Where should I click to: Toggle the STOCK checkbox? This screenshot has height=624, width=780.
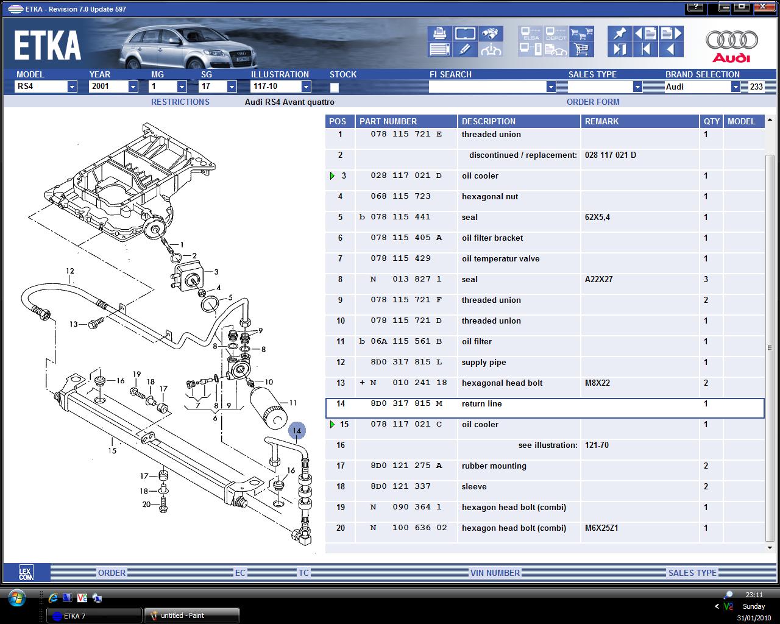click(x=335, y=87)
